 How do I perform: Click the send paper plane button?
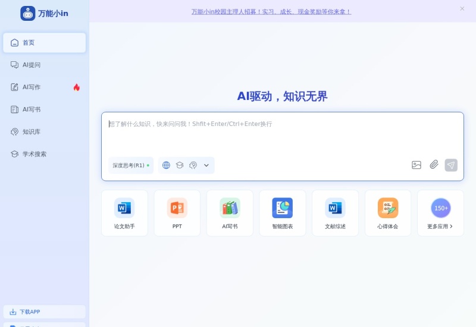[451, 165]
